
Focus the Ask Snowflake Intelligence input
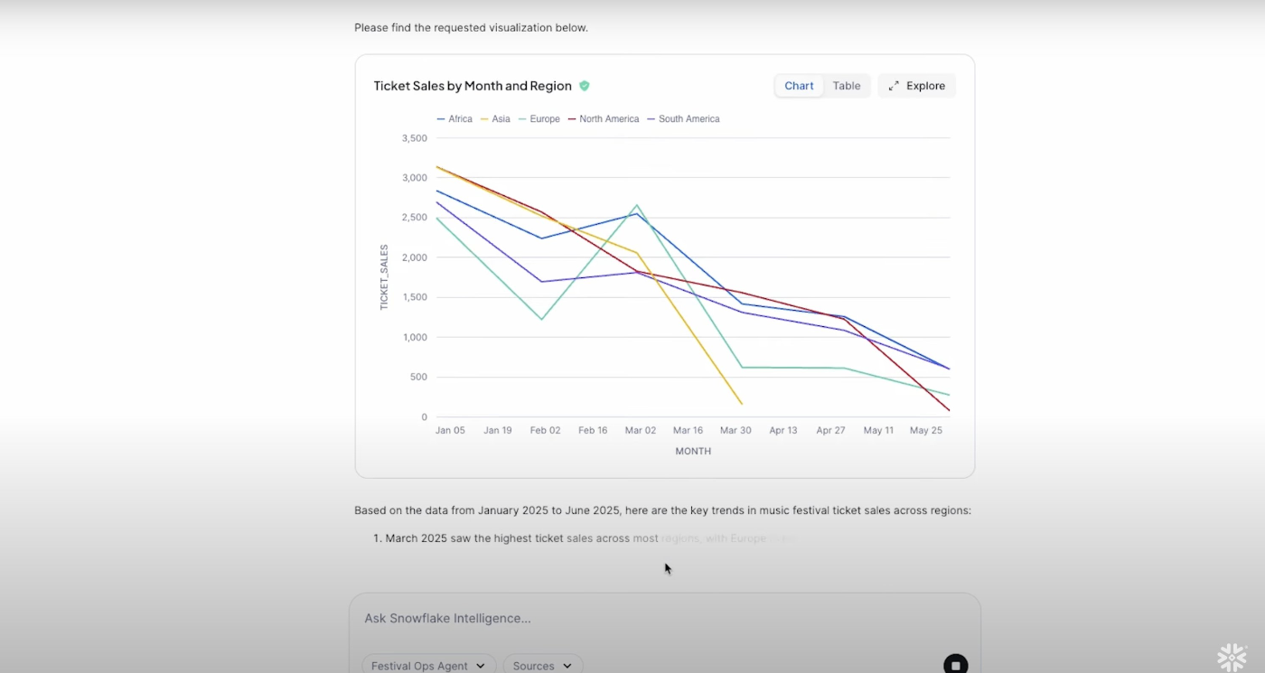pos(664,619)
